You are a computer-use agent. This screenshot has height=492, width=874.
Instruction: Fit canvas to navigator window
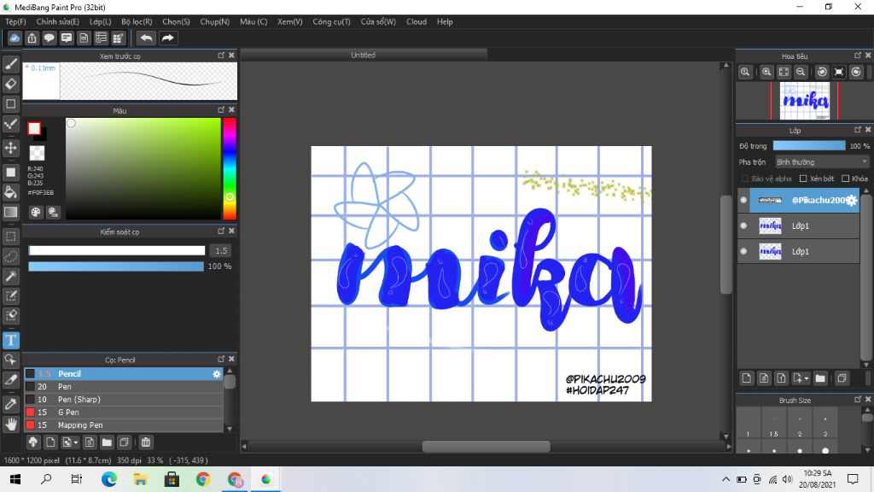coord(784,72)
